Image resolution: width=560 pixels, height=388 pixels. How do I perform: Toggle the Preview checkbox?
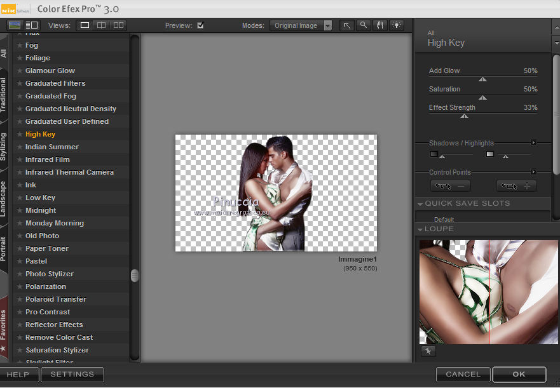click(x=200, y=26)
